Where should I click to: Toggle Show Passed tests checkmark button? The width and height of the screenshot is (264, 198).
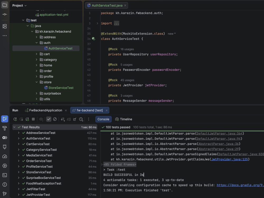pos(49,119)
